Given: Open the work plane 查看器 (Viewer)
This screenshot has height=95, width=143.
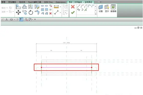Looking at the screenshot, I should 113,8.
